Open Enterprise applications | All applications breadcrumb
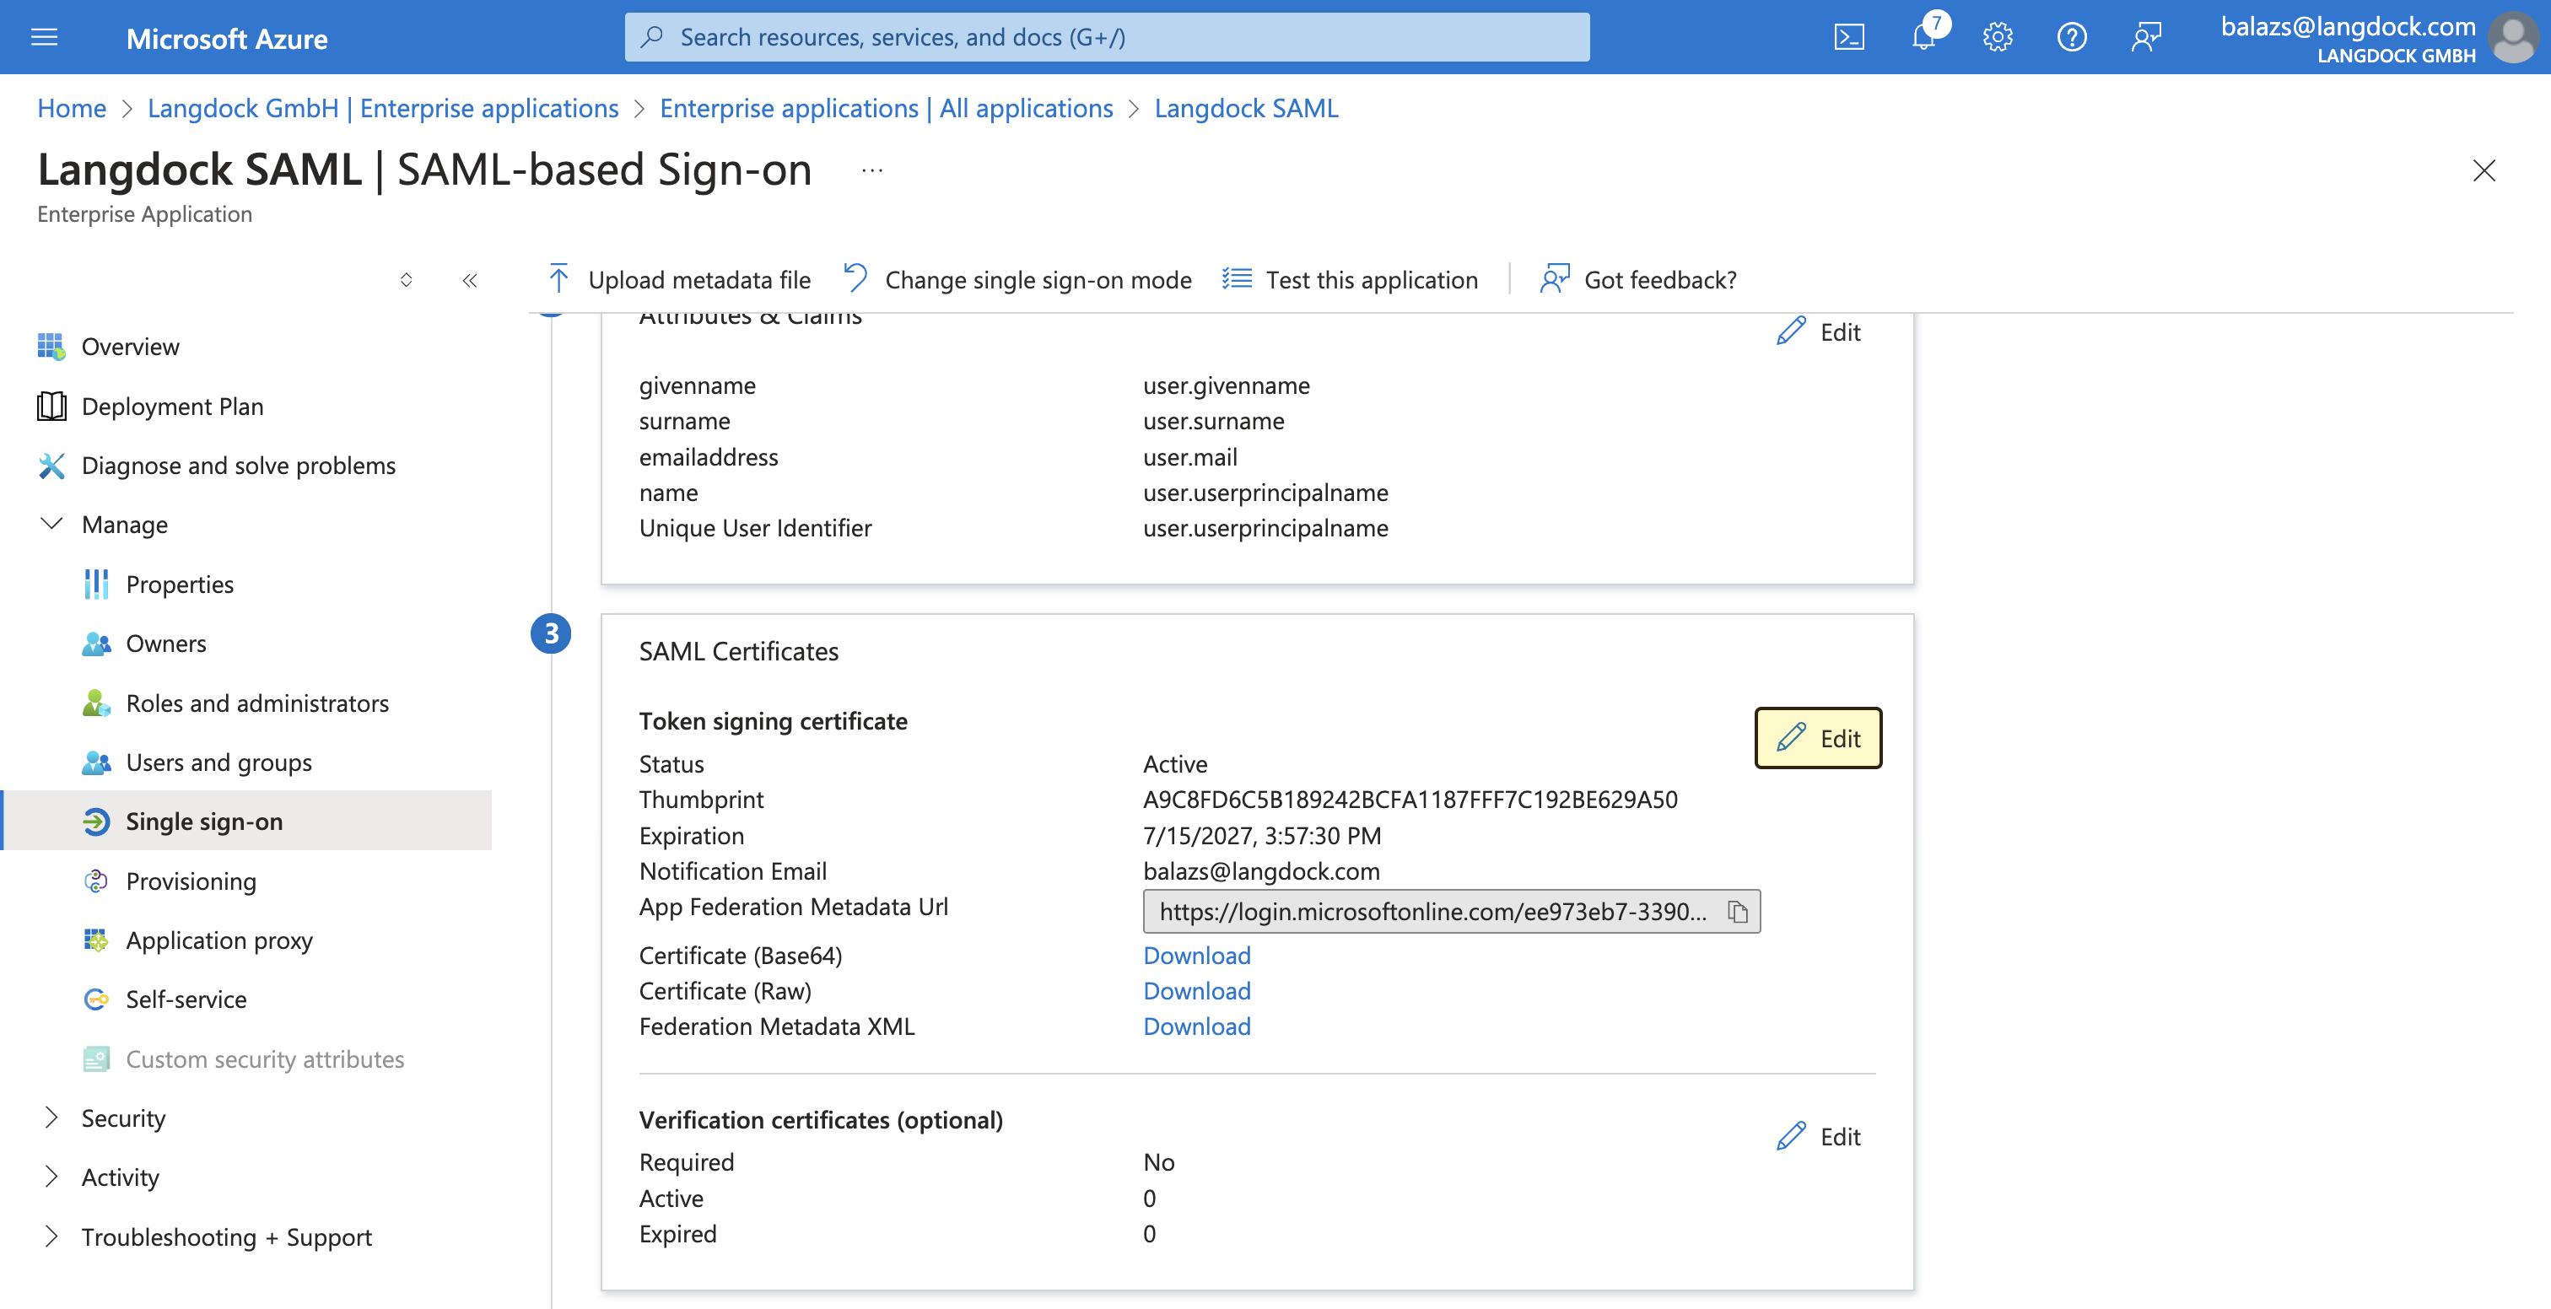 tap(887, 108)
